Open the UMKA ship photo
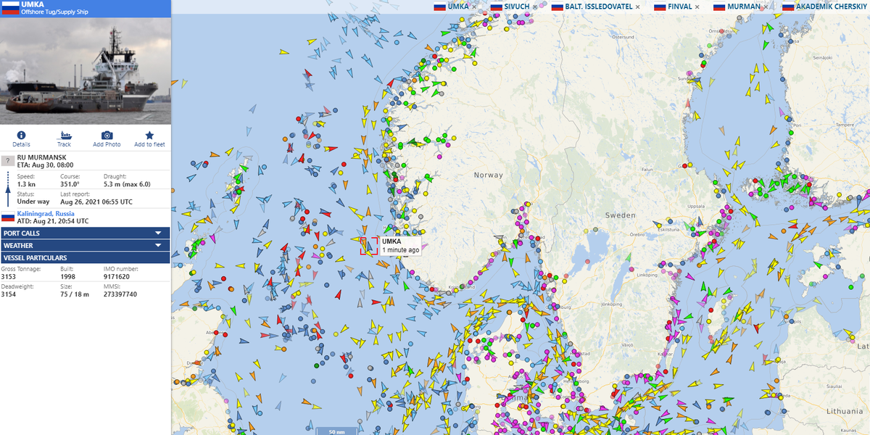Screen dimensions: 870x435 coord(85,70)
